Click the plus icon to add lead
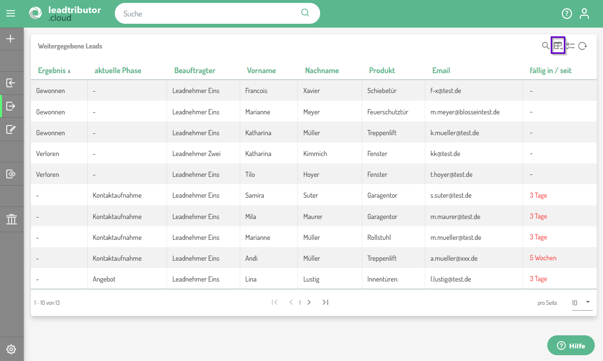This screenshot has height=361, width=603. [x=11, y=39]
